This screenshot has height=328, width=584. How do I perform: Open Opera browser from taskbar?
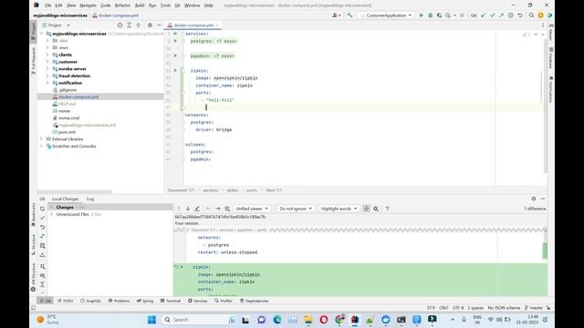[x=324, y=320]
